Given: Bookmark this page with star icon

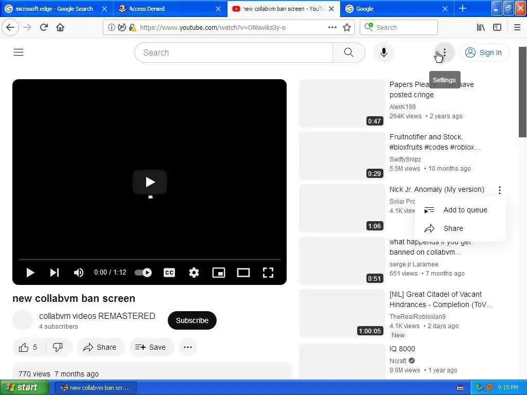Looking at the screenshot, I should (x=347, y=27).
